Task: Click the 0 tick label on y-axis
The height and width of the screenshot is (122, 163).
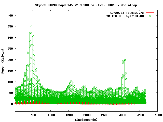Action: pyautogui.click(x=12, y=104)
